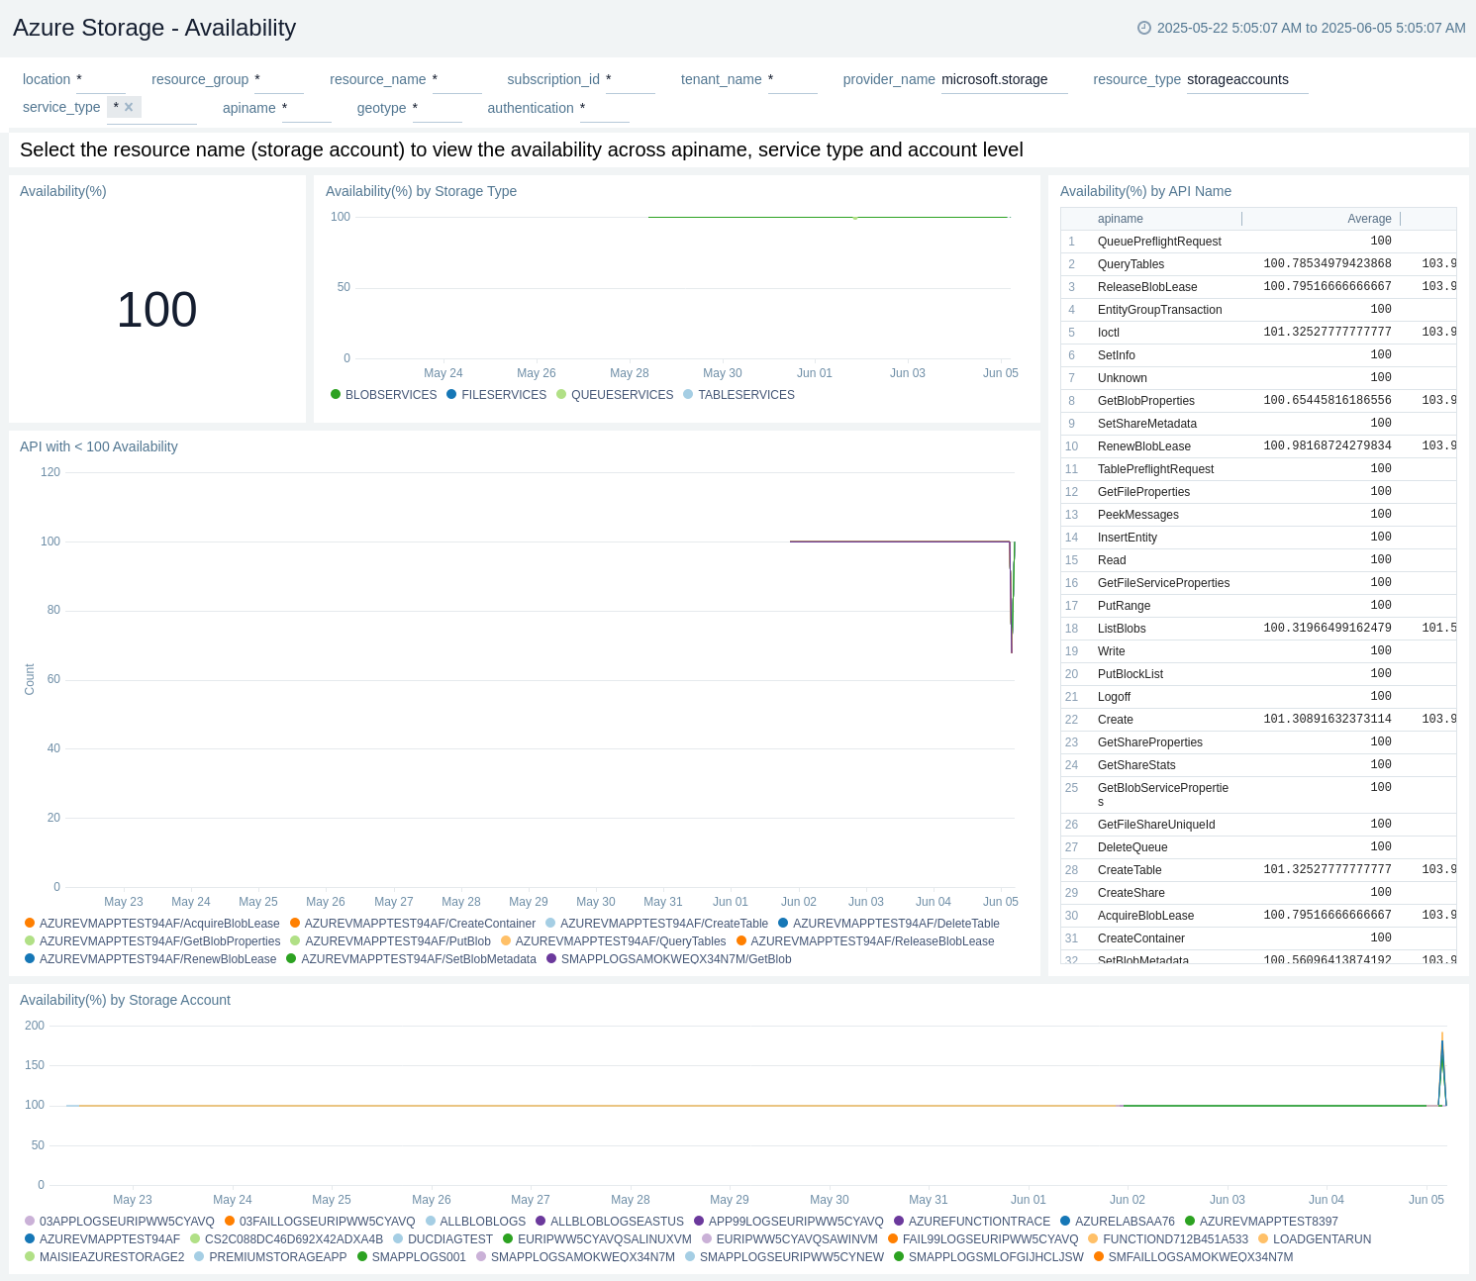This screenshot has width=1476, height=1281.
Task: Open the Availability(%) by Storage Account panel title
Action: pyautogui.click(x=125, y=1000)
